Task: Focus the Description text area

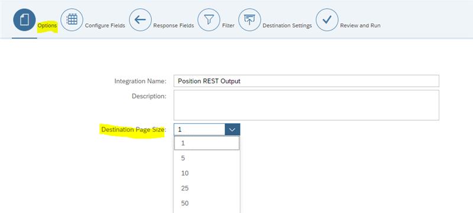Action: (306, 105)
